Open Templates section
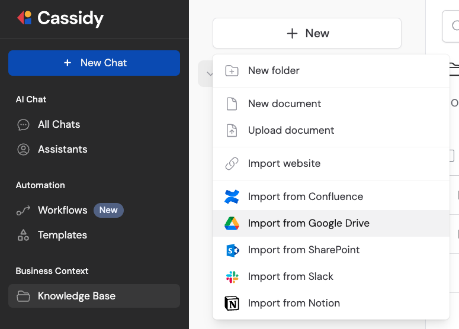The height and width of the screenshot is (329, 459). 62,235
